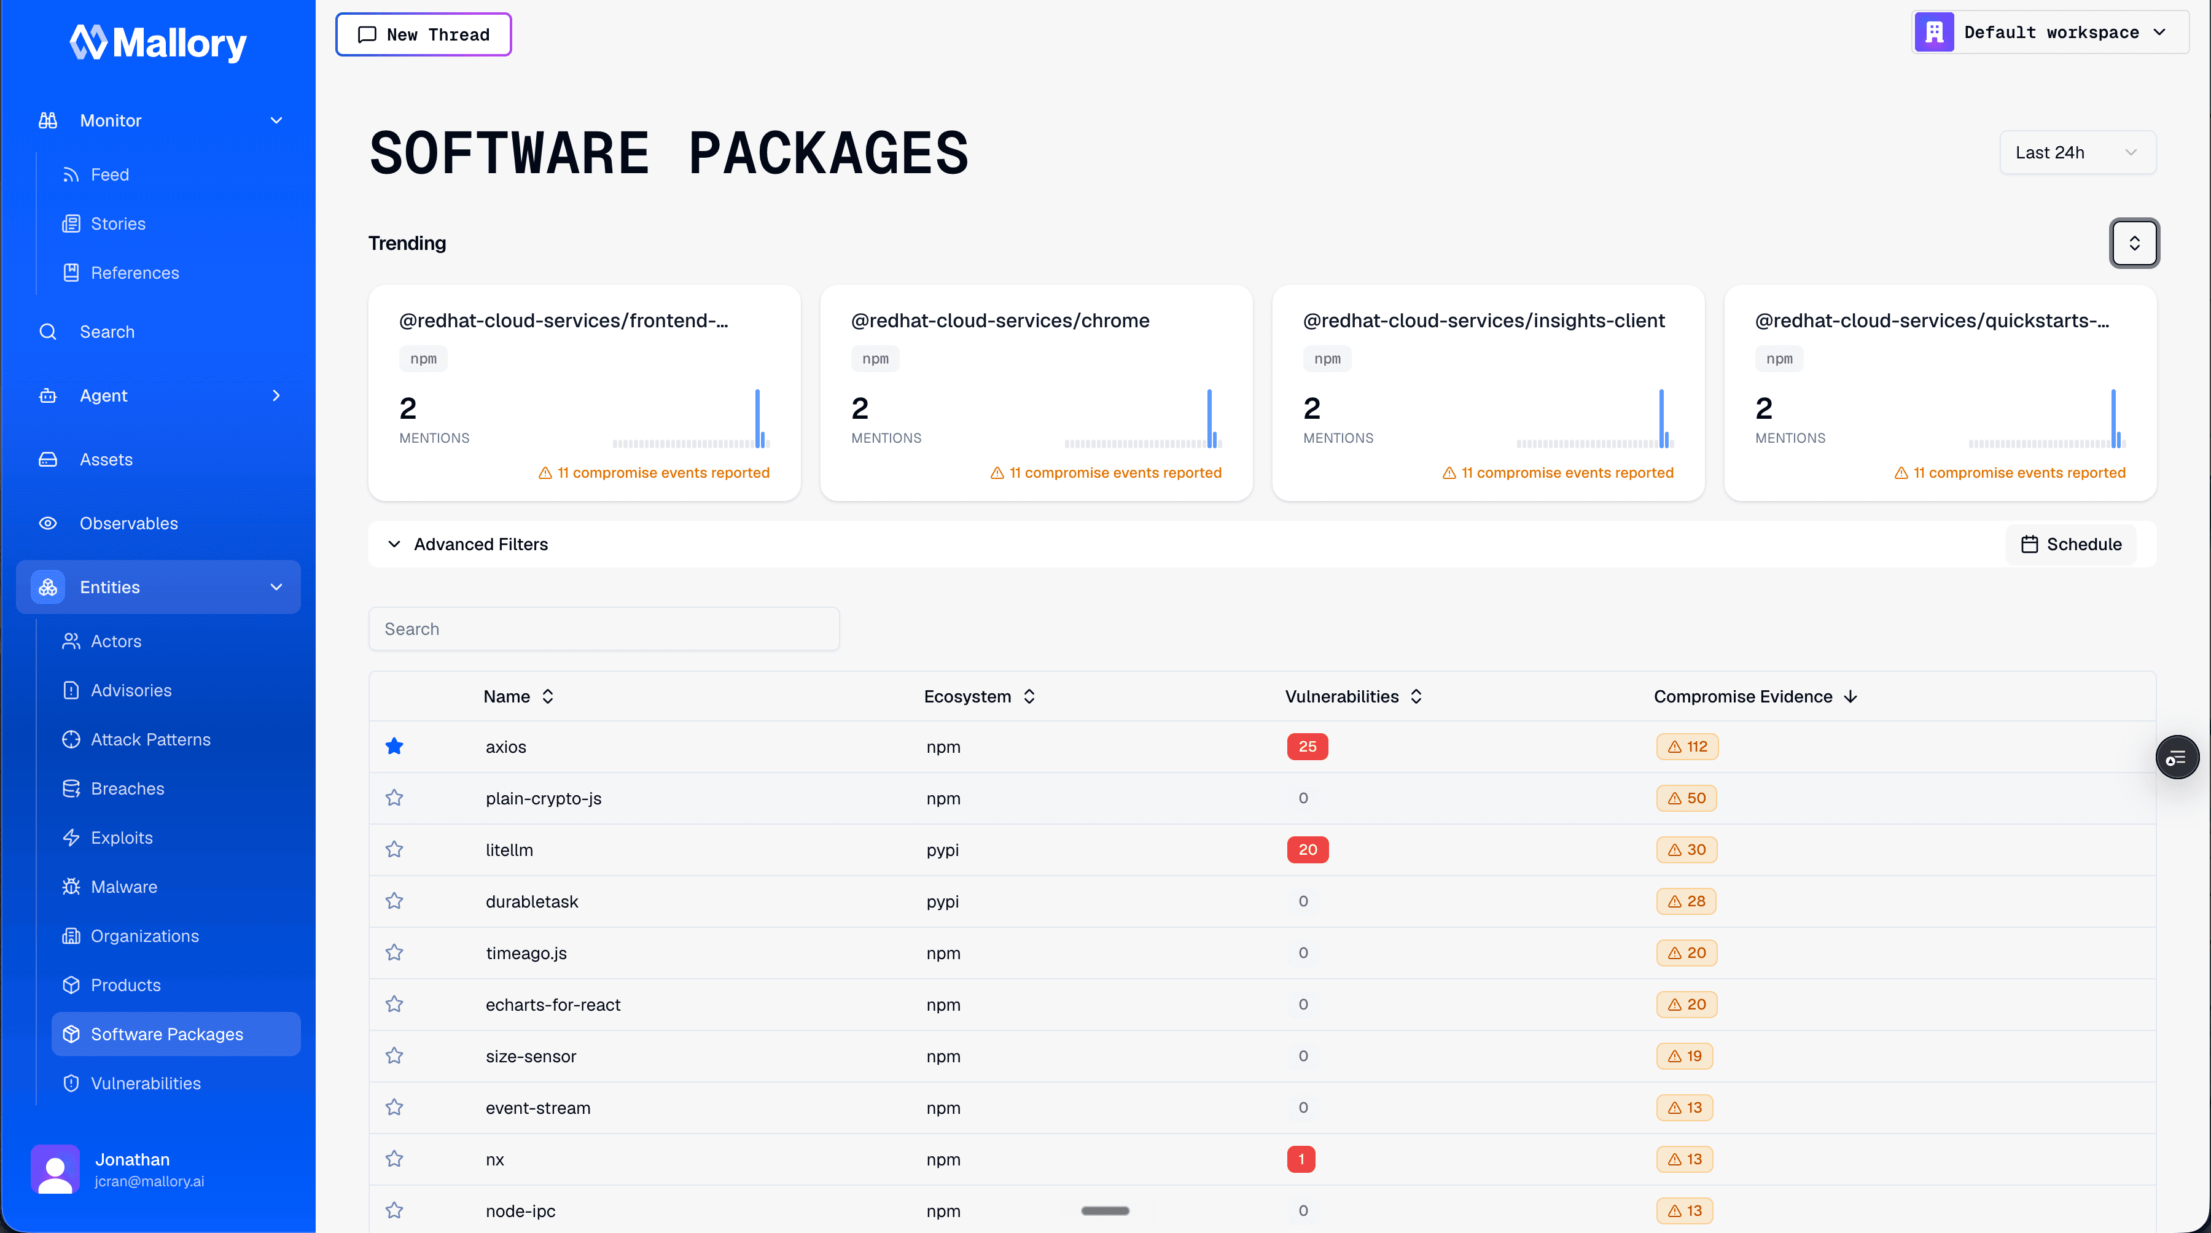Click the Agent robot icon
2211x1233 pixels.
point(48,395)
